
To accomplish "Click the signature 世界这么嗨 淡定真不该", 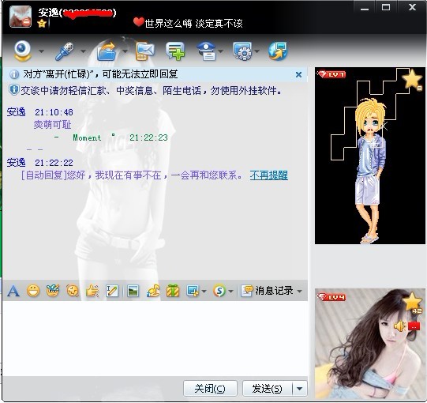I will [x=193, y=24].
